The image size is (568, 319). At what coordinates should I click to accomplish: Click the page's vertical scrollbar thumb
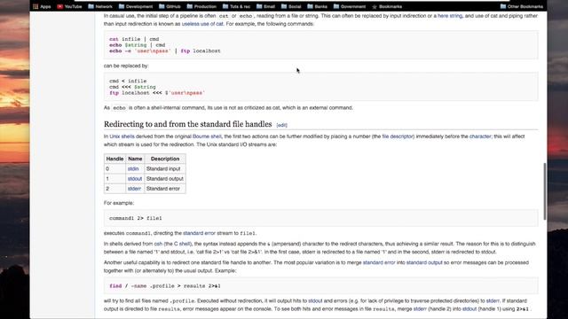(544, 191)
